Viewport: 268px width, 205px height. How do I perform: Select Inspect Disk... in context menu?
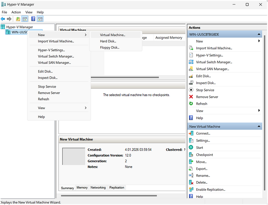point(59,78)
